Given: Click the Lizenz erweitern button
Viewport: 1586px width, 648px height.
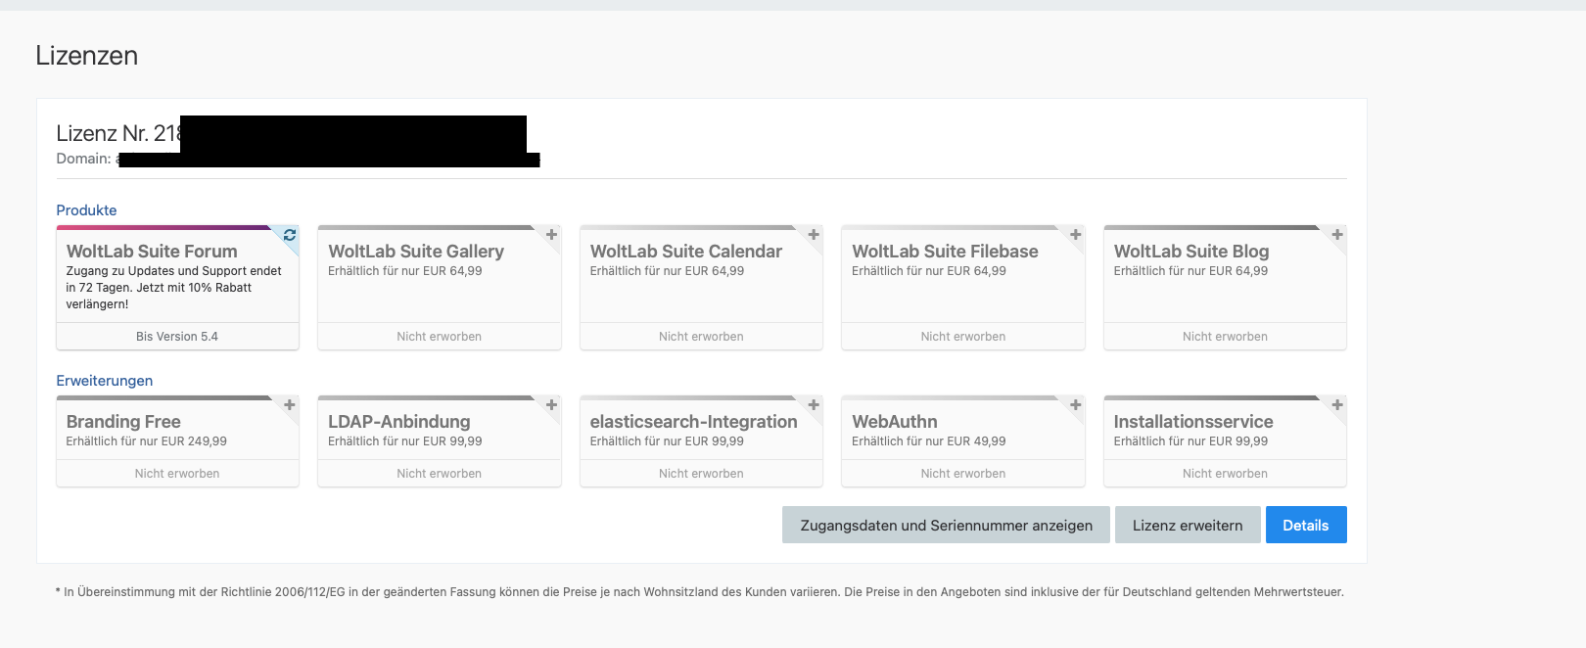Looking at the screenshot, I should tap(1187, 526).
